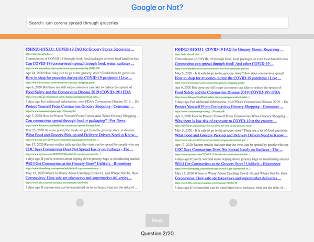
Task: Open right panel 'What Food and Grocery Pick-up' link
Action: (x=231, y=135)
